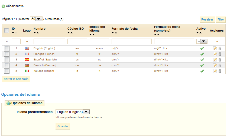Click the Italian flag logo
Image resolution: width=227 pixels, height=136 pixels.
tap(27, 71)
